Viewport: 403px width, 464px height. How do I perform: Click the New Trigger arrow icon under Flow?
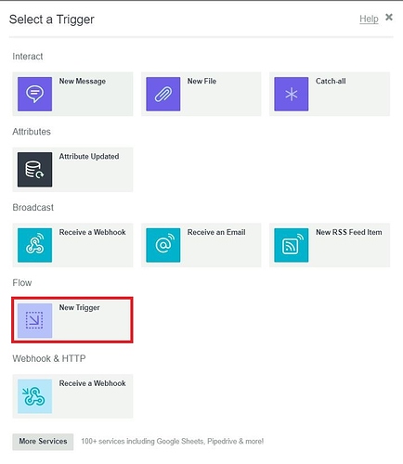tap(34, 320)
